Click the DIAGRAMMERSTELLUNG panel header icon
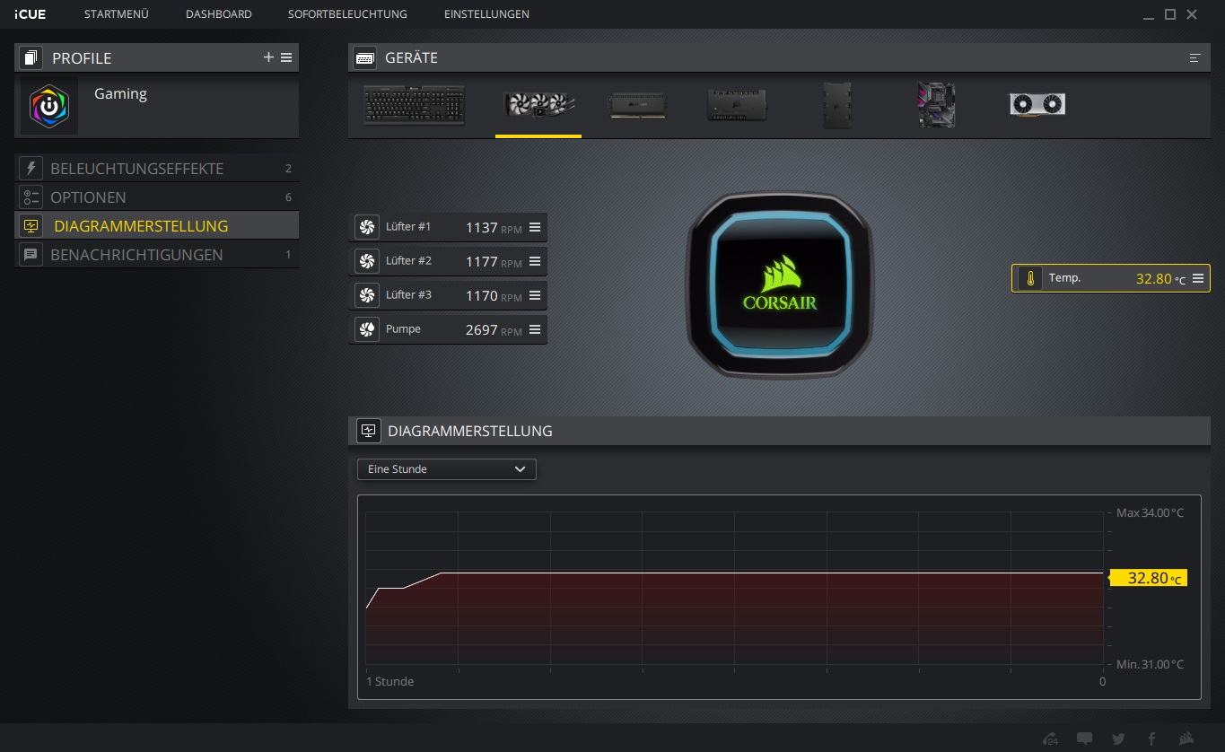The image size is (1225, 752). click(368, 431)
